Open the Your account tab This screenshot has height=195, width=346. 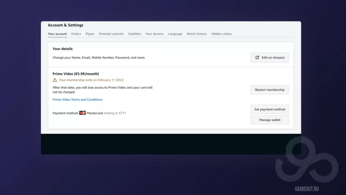tap(57, 34)
